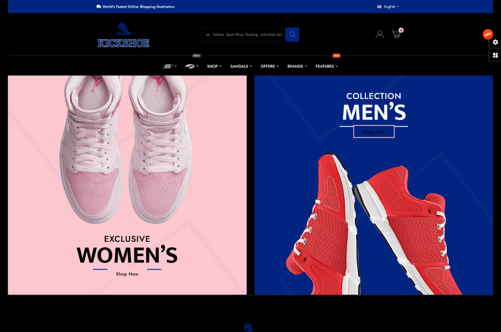Click into the product search input field
501x332 pixels.
(242, 34)
